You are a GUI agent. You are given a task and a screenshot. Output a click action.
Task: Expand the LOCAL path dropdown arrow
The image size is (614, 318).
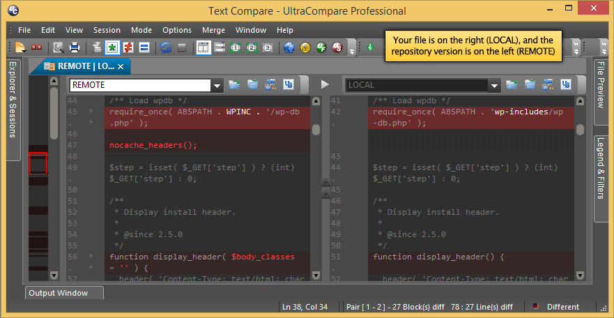[494, 85]
